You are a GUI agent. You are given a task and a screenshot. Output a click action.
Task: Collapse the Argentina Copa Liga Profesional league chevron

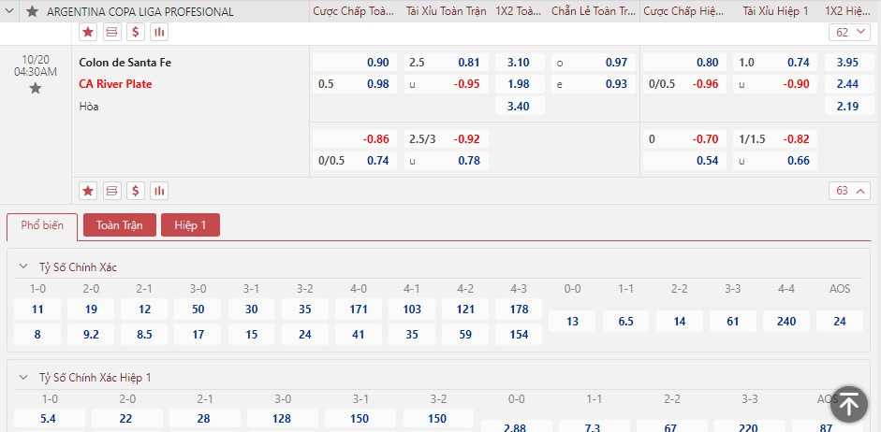point(9,11)
